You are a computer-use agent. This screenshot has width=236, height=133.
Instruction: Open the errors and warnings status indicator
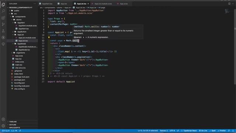[x=6, y=131]
